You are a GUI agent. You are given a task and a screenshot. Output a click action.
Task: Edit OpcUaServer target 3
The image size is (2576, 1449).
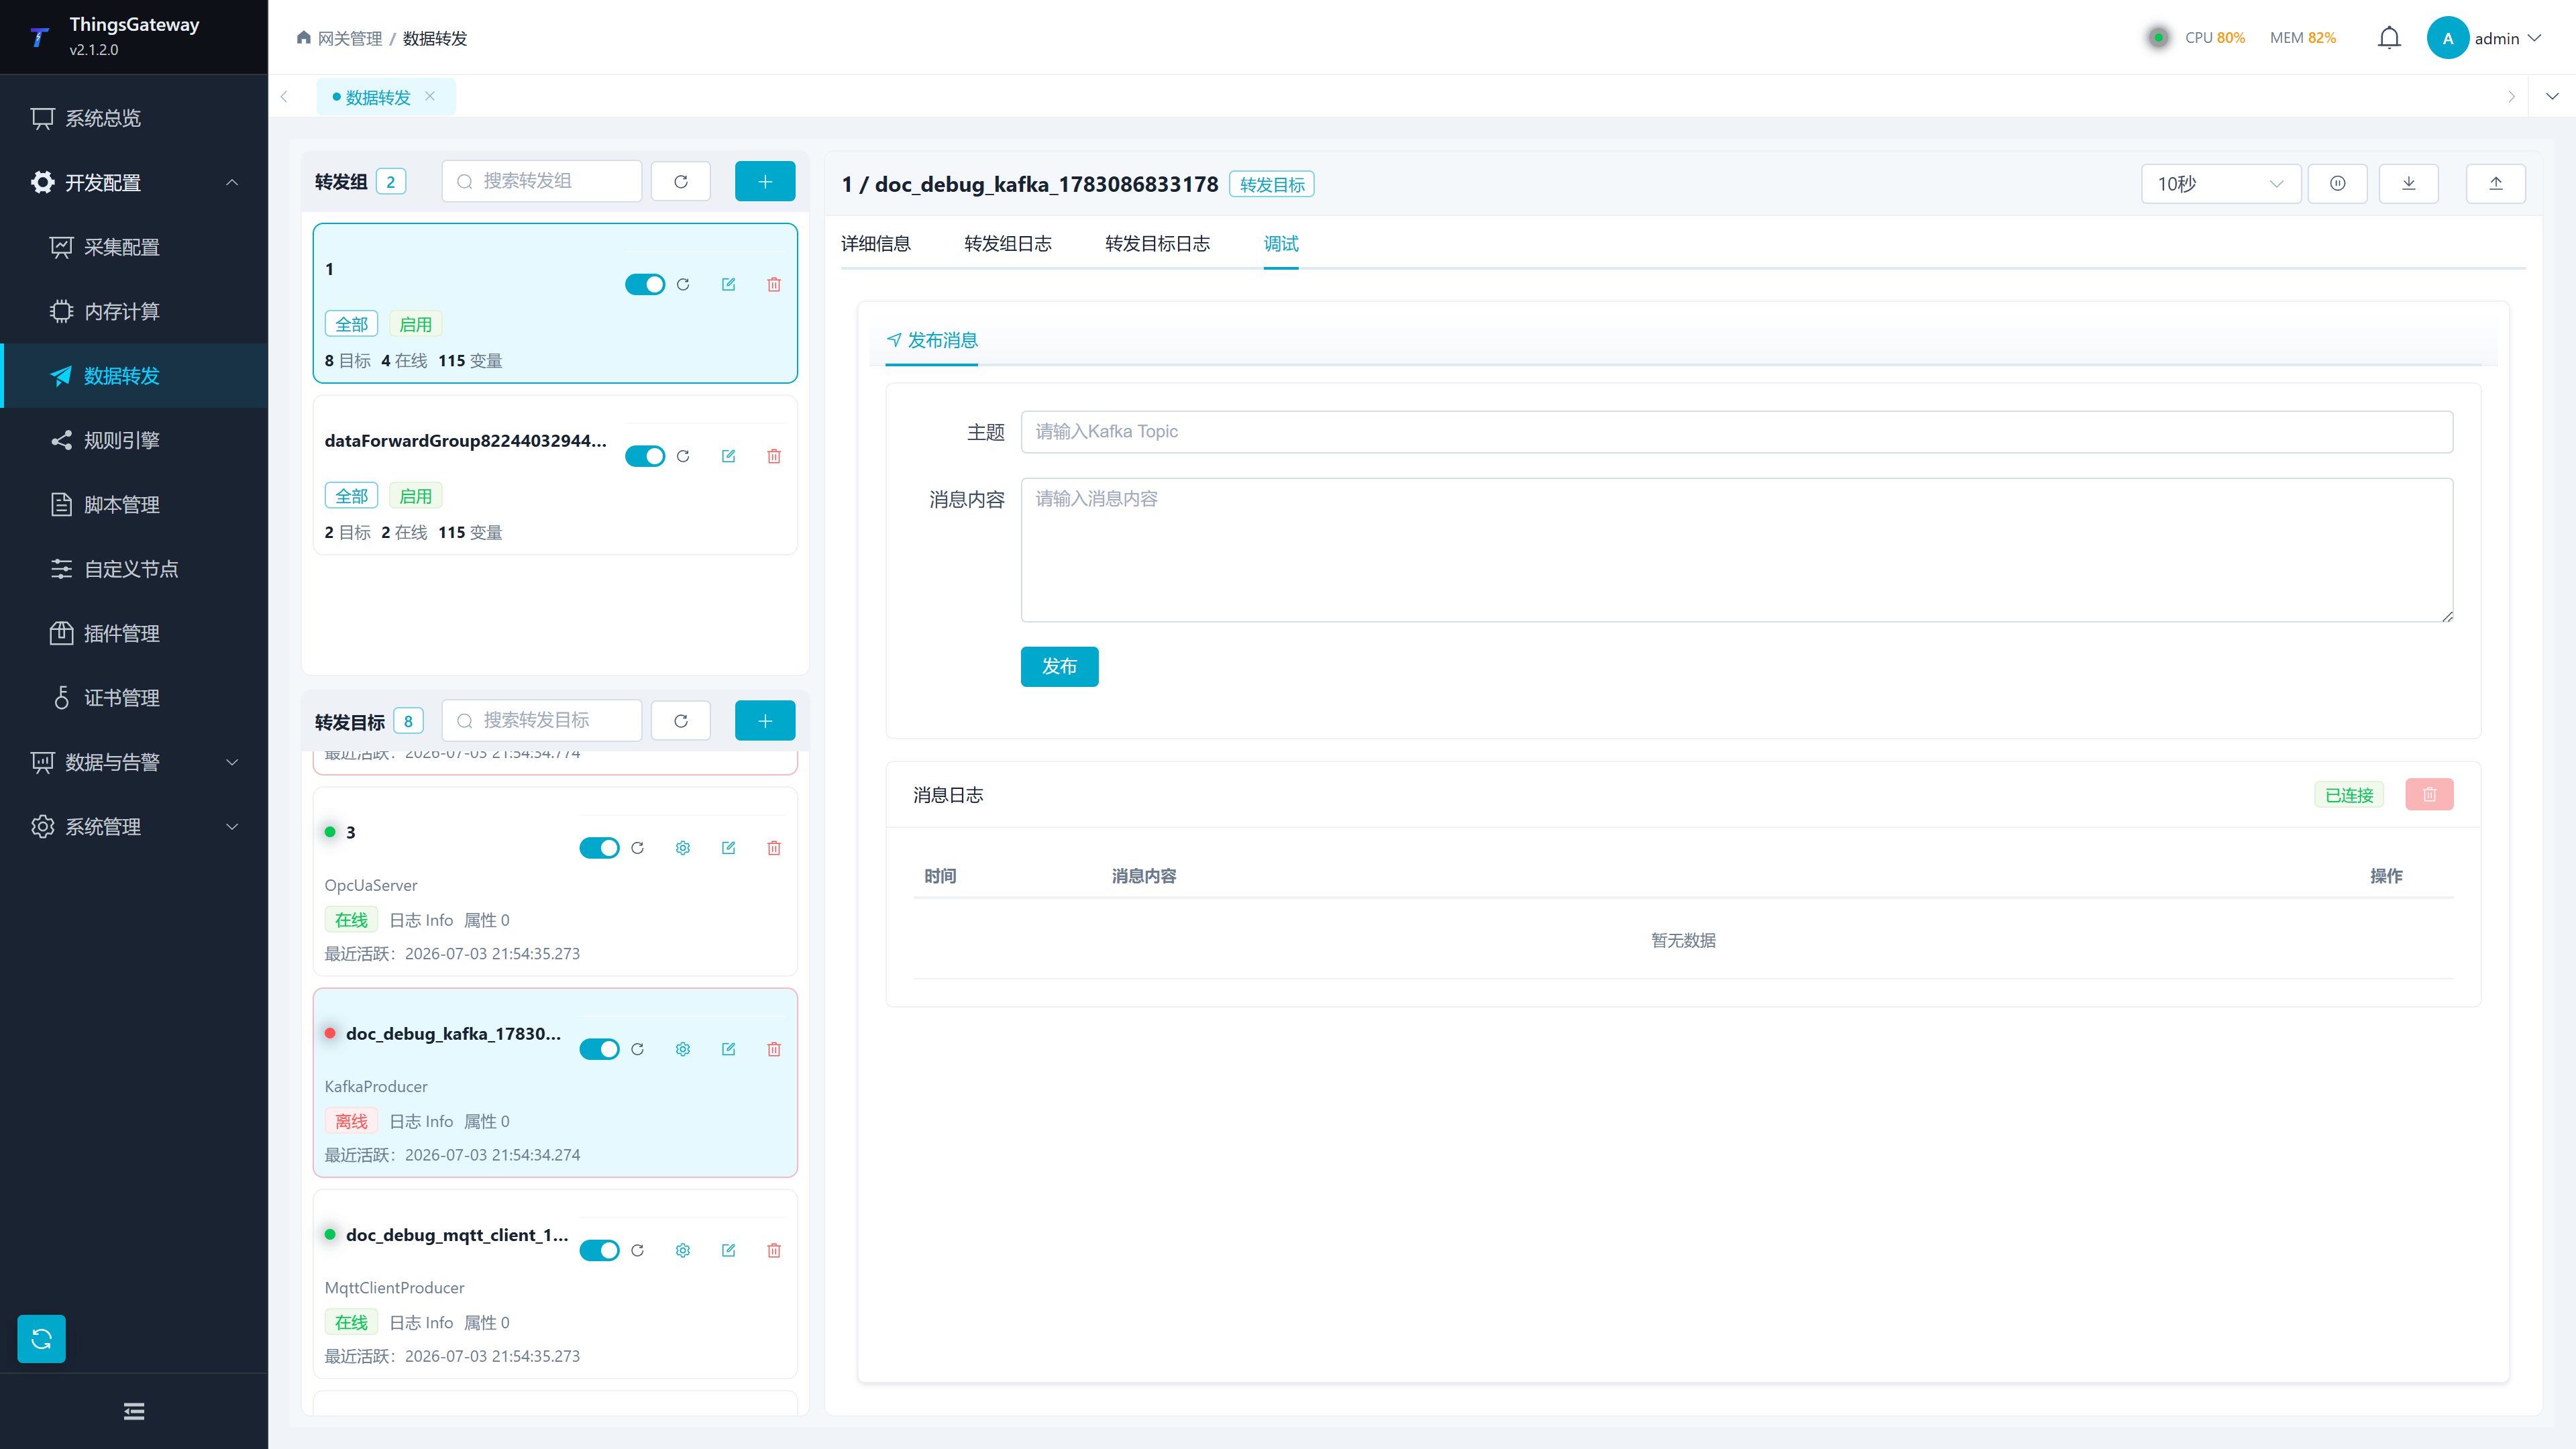728,847
